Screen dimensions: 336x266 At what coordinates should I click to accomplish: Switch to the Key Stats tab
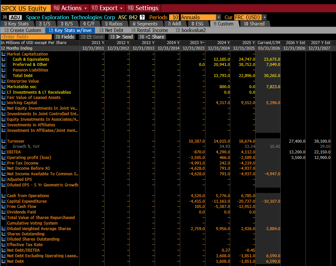16,24
